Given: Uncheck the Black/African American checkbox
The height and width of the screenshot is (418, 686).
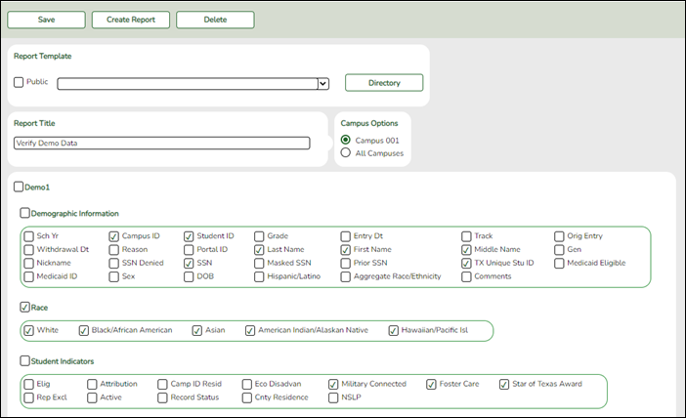Looking at the screenshot, I should (84, 330).
